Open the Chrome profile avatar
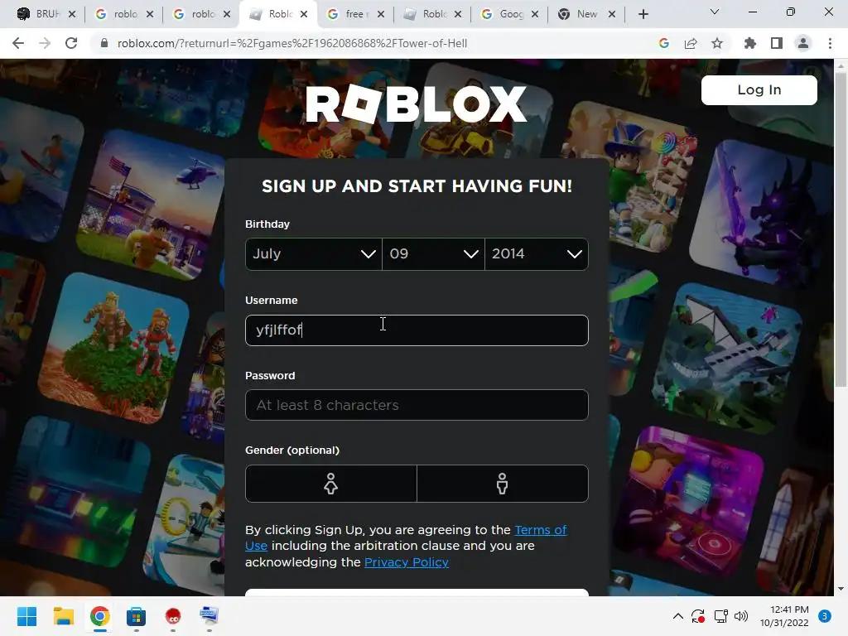Viewport: 848px width, 636px height. coord(803,43)
